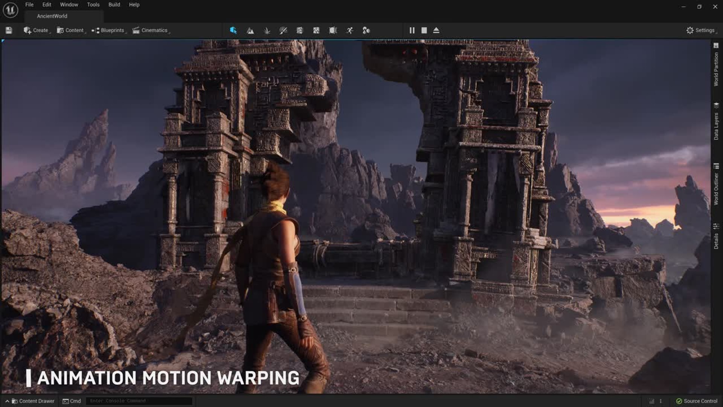The height and width of the screenshot is (407, 723).
Task: Switch to Landscape mode icon
Action: (250, 30)
